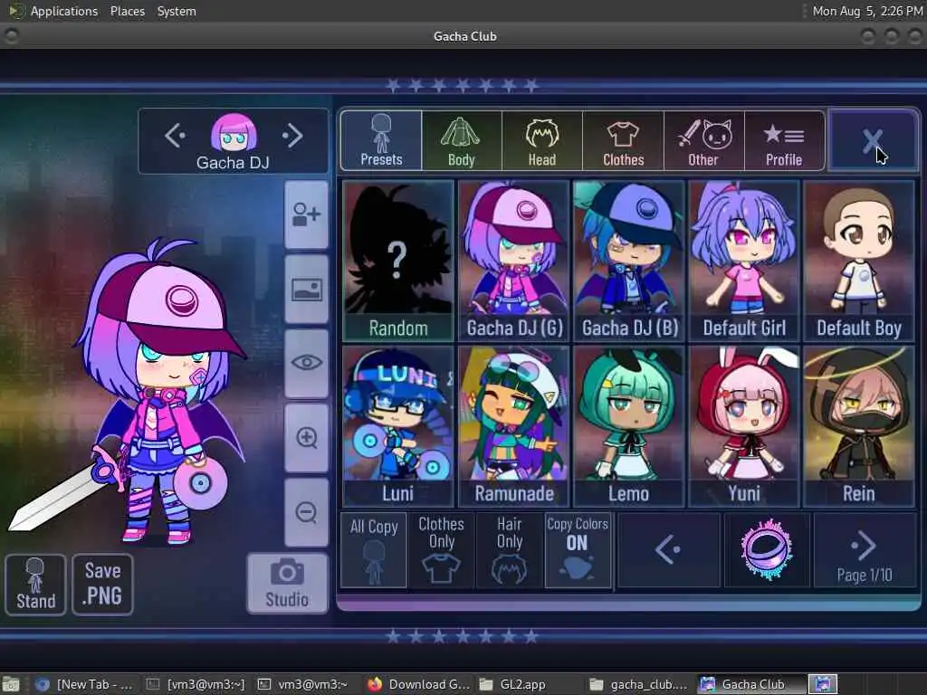The height and width of the screenshot is (695, 927).
Task: Click the add character icon
Action: pyautogui.click(x=306, y=214)
